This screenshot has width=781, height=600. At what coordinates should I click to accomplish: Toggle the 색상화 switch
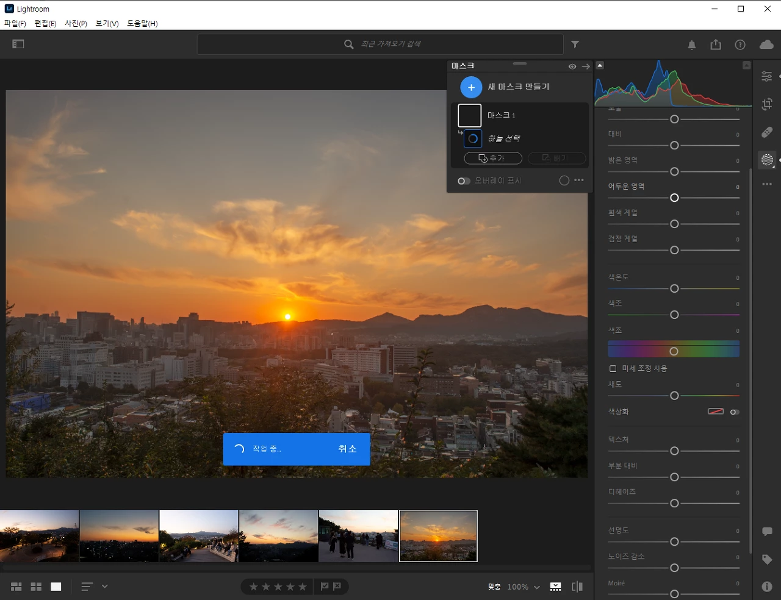coord(735,412)
